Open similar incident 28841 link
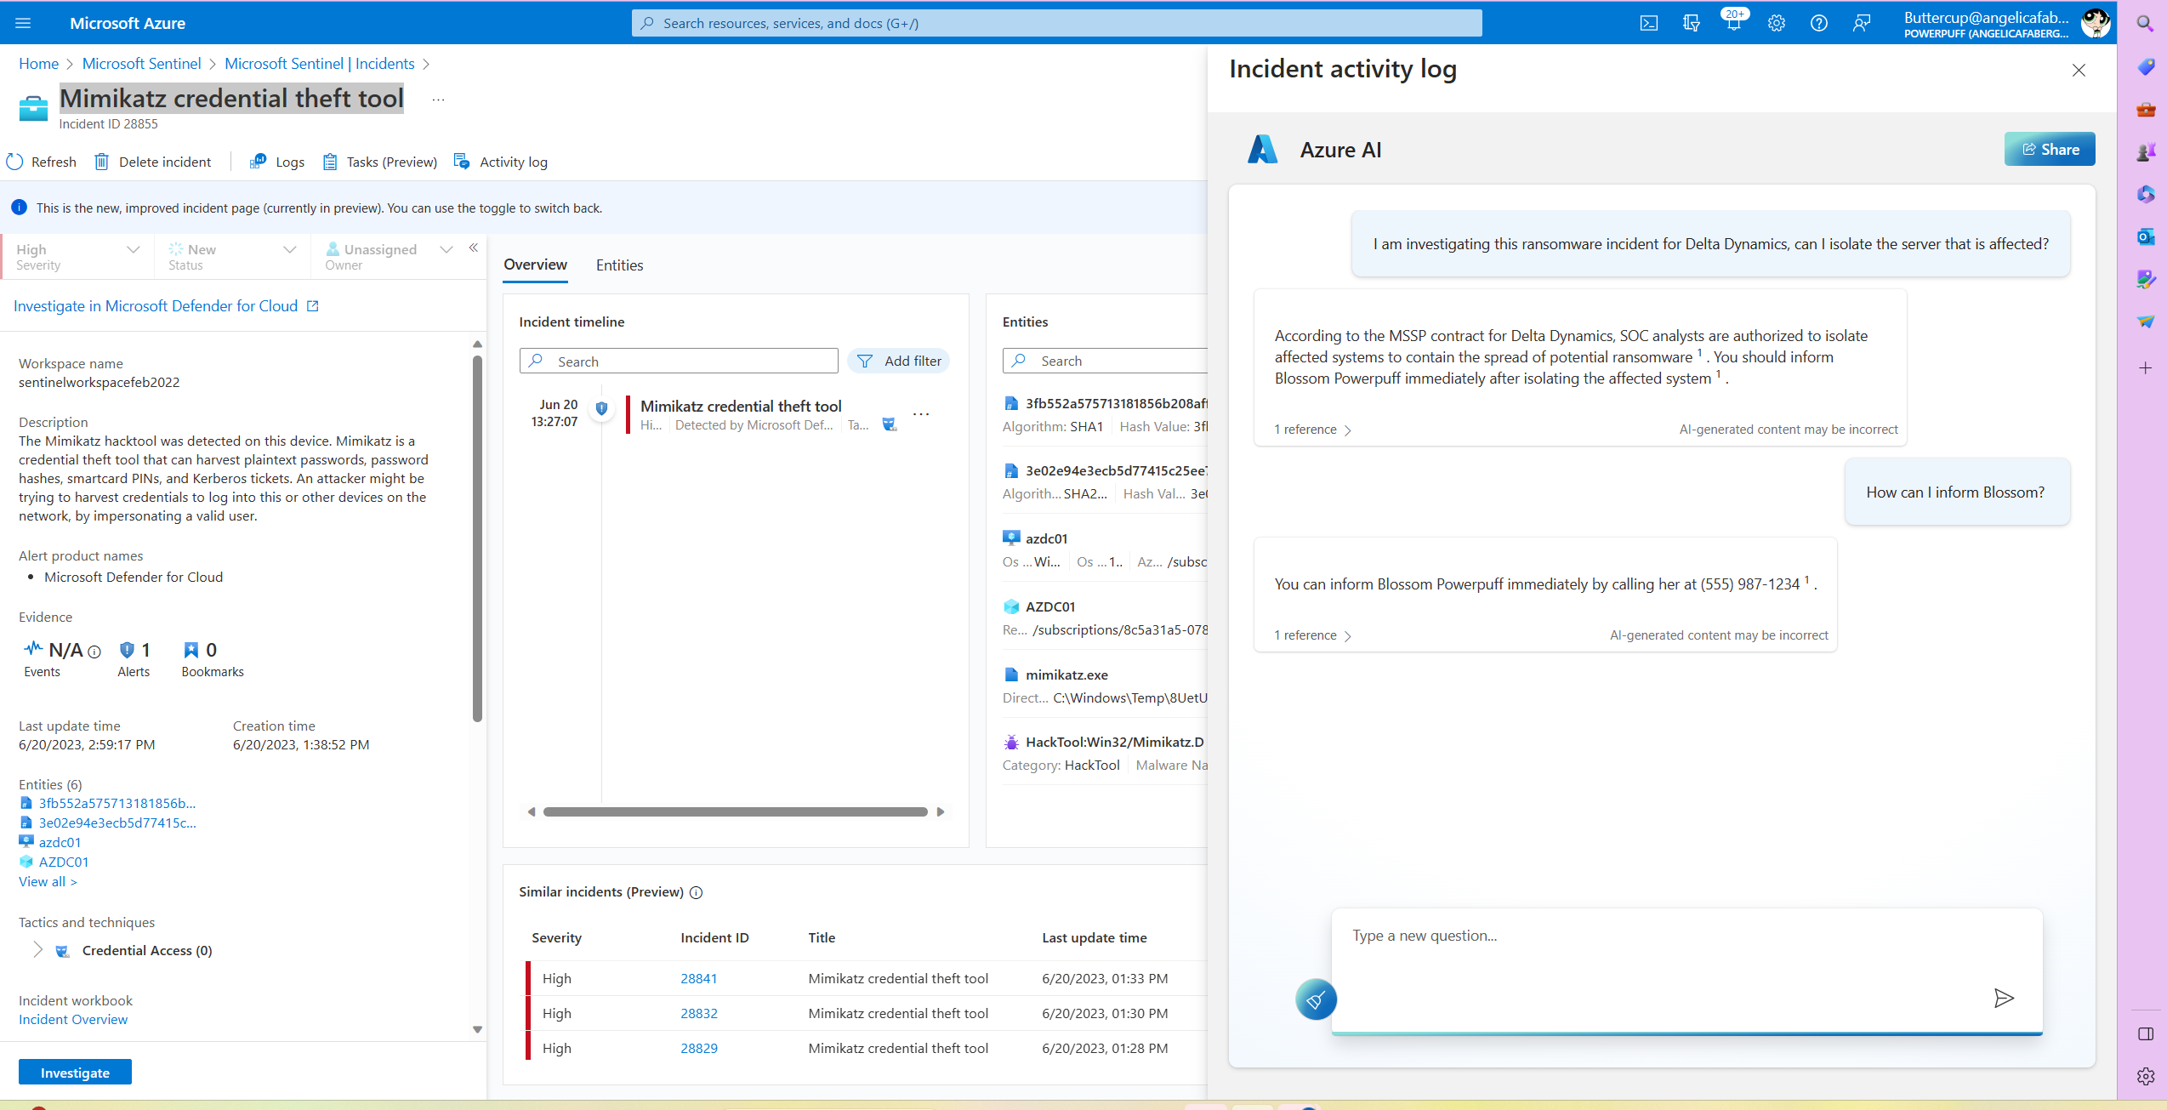 [x=698, y=978]
